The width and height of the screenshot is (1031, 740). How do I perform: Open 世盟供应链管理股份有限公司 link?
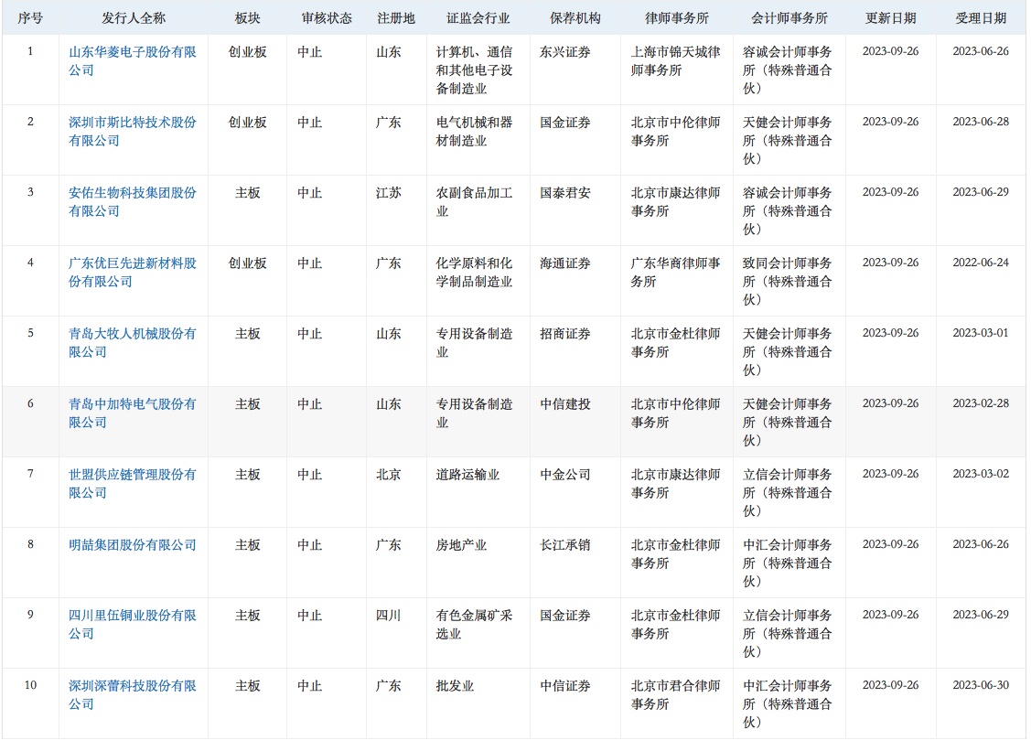pos(132,482)
